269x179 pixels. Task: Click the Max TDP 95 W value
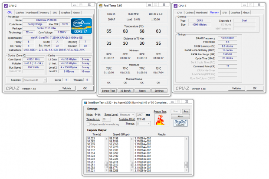(x=65, y=24)
